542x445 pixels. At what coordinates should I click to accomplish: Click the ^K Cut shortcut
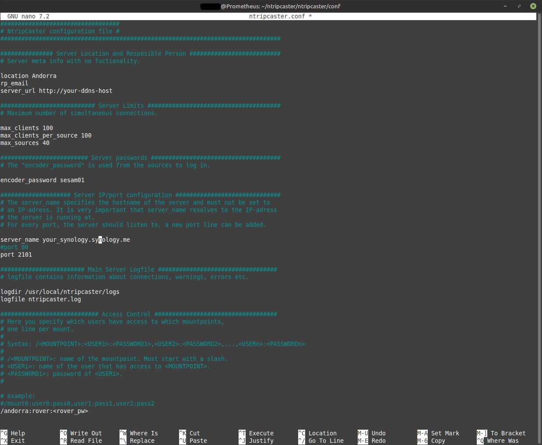pyautogui.click(x=190, y=433)
